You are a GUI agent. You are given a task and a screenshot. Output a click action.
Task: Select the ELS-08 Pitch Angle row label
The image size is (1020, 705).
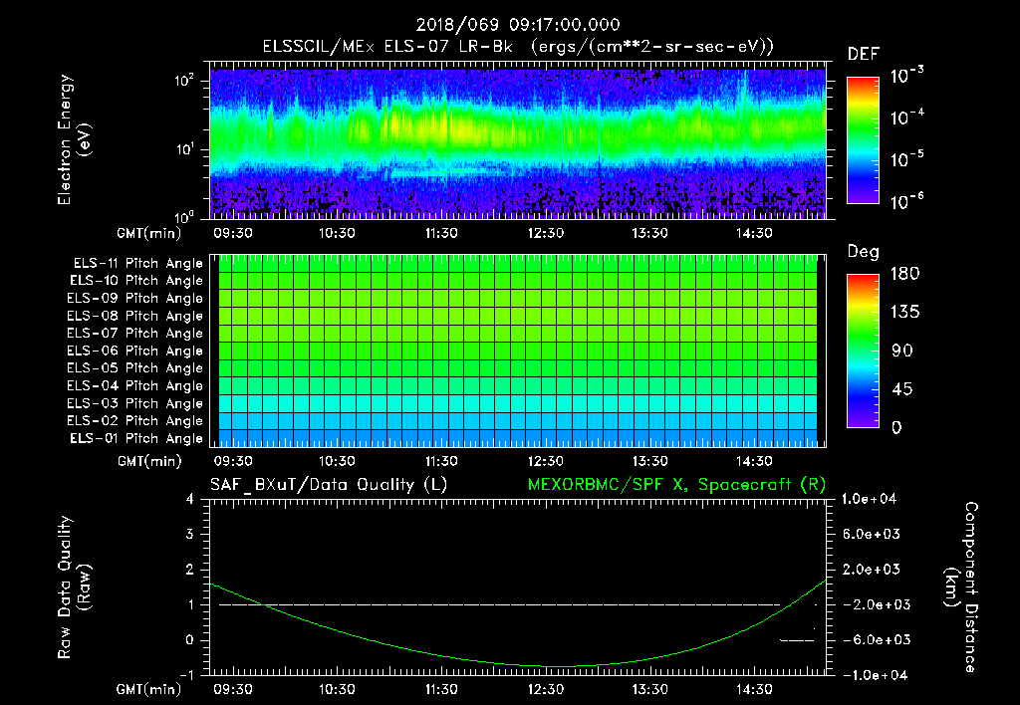pyautogui.click(x=135, y=316)
